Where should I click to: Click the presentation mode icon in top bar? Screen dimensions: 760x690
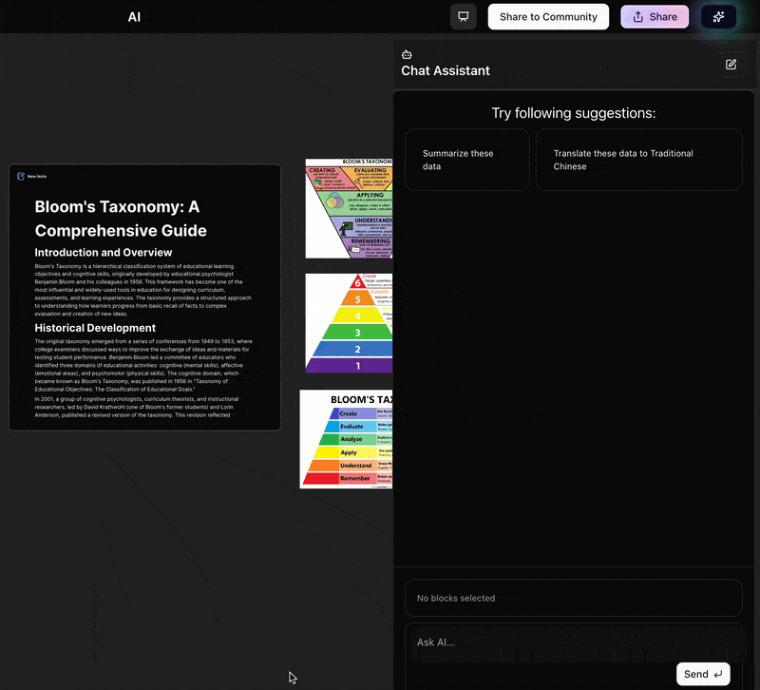(464, 17)
